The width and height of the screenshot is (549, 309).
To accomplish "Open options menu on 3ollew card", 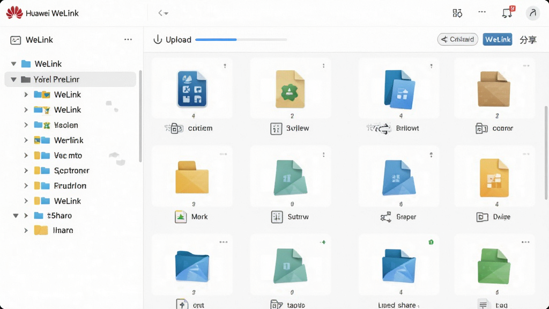I will coord(323,66).
